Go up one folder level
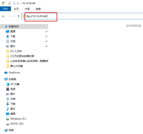This screenshot has height=134, width=143. click(19, 16)
